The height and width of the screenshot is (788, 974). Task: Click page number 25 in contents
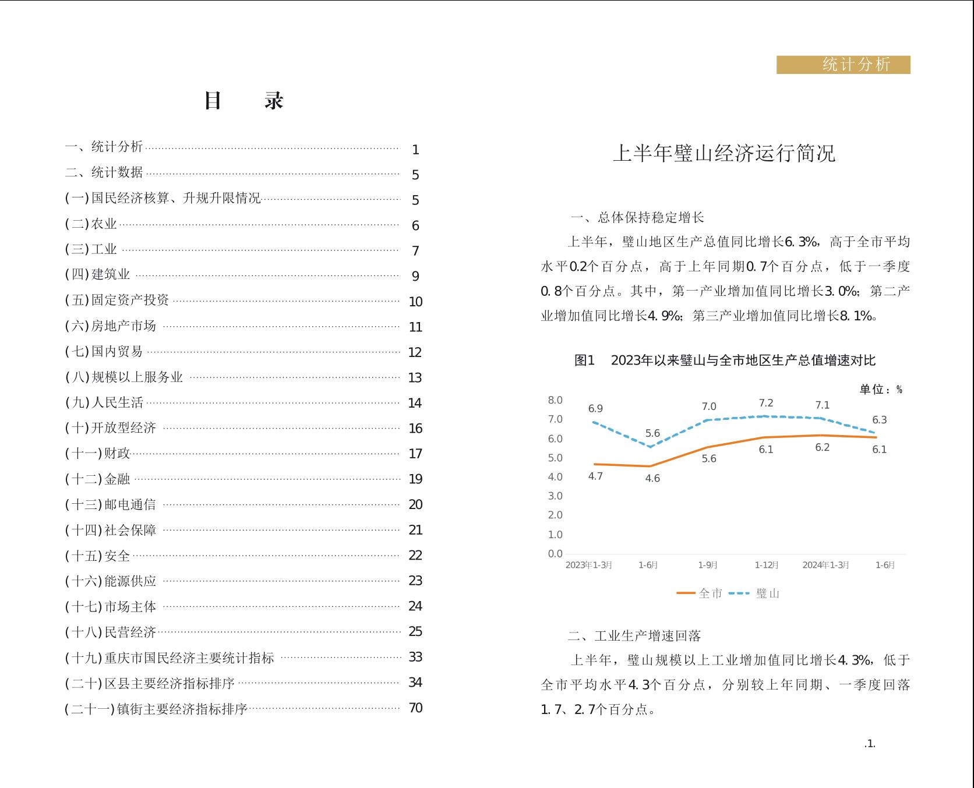pyautogui.click(x=415, y=632)
